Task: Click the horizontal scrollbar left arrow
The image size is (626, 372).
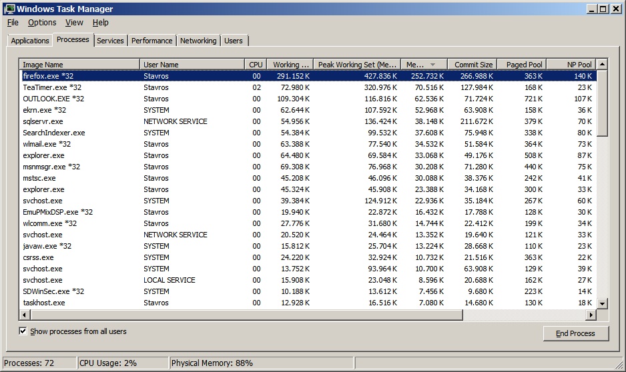Action: 24,315
